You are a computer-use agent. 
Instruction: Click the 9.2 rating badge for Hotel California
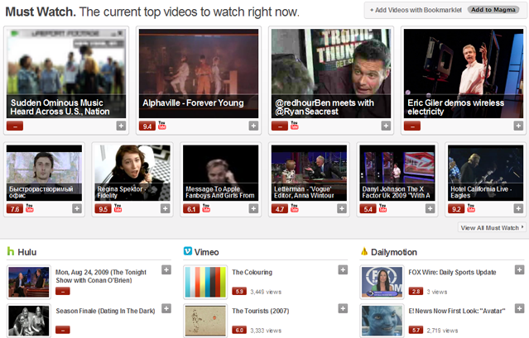(456, 209)
